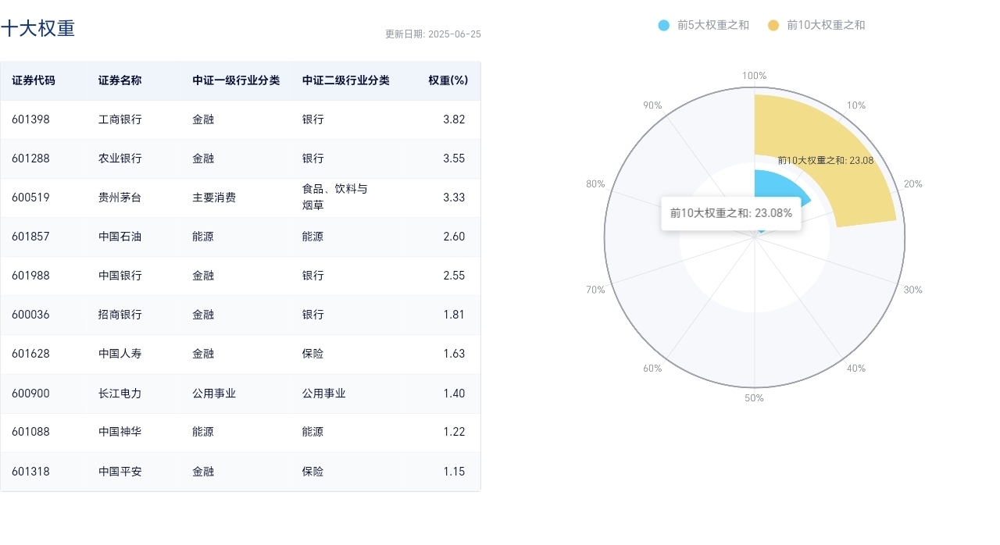
Task: Click the 50% axis label on chart
Action: pyautogui.click(x=755, y=398)
